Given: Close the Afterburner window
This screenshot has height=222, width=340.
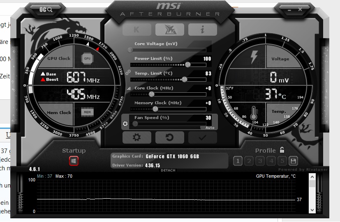Looking at the screenshot, I should click(x=300, y=9).
